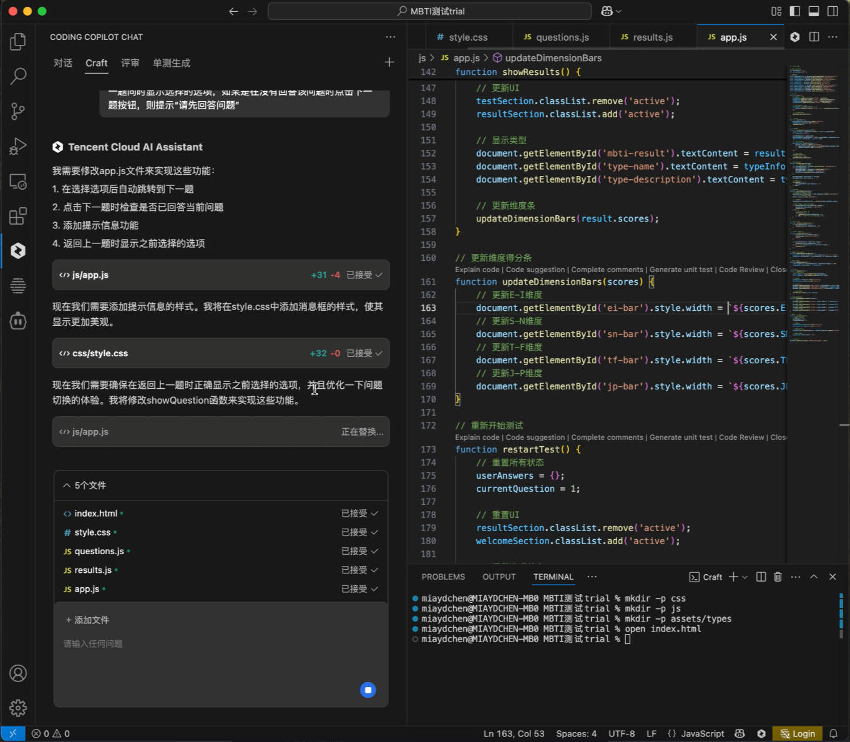Image resolution: width=850 pixels, height=742 pixels.
Task: Open chat panel more actions menu
Action: (x=391, y=37)
